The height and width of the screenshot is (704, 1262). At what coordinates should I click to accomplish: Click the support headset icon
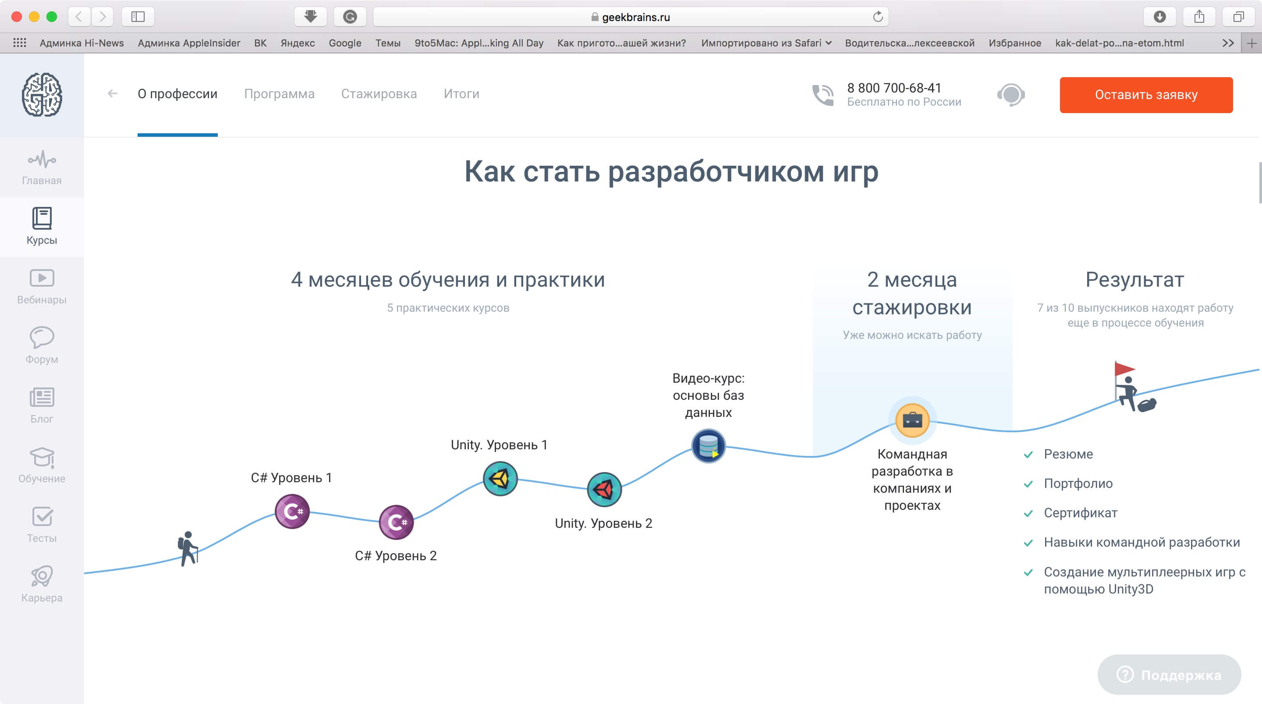click(x=1010, y=95)
